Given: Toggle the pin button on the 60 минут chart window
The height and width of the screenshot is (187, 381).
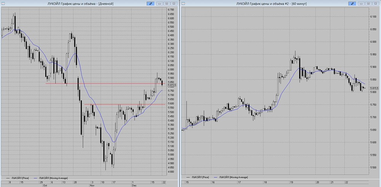Looking at the screenshot, I should 352,3.
